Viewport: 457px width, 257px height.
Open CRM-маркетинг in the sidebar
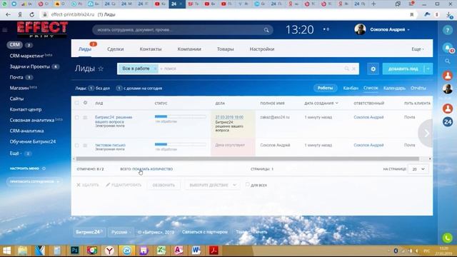pyautogui.click(x=26, y=56)
